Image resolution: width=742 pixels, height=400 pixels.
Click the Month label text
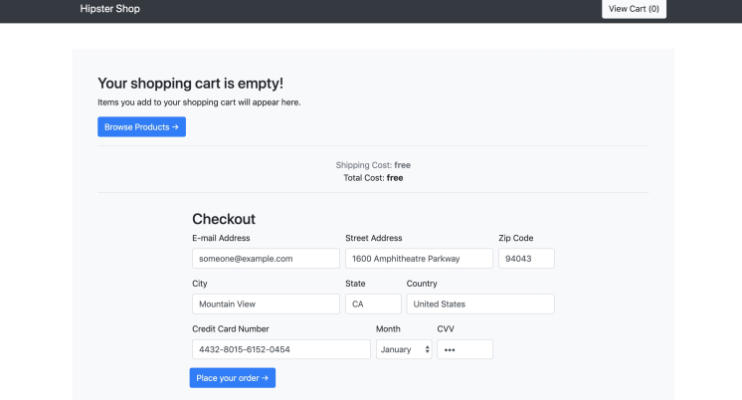click(388, 328)
